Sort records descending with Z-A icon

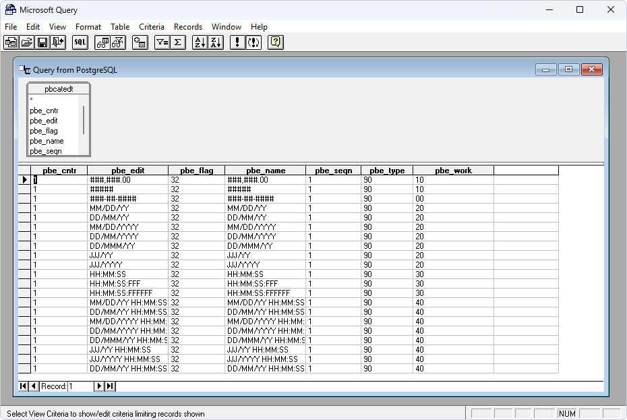[214, 42]
